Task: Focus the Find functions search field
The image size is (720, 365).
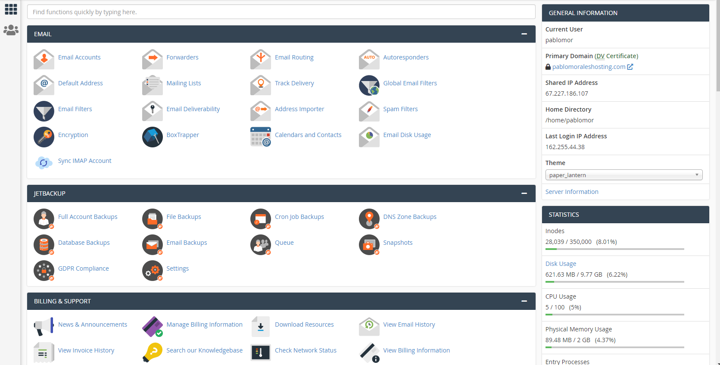Action: [x=281, y=12]
